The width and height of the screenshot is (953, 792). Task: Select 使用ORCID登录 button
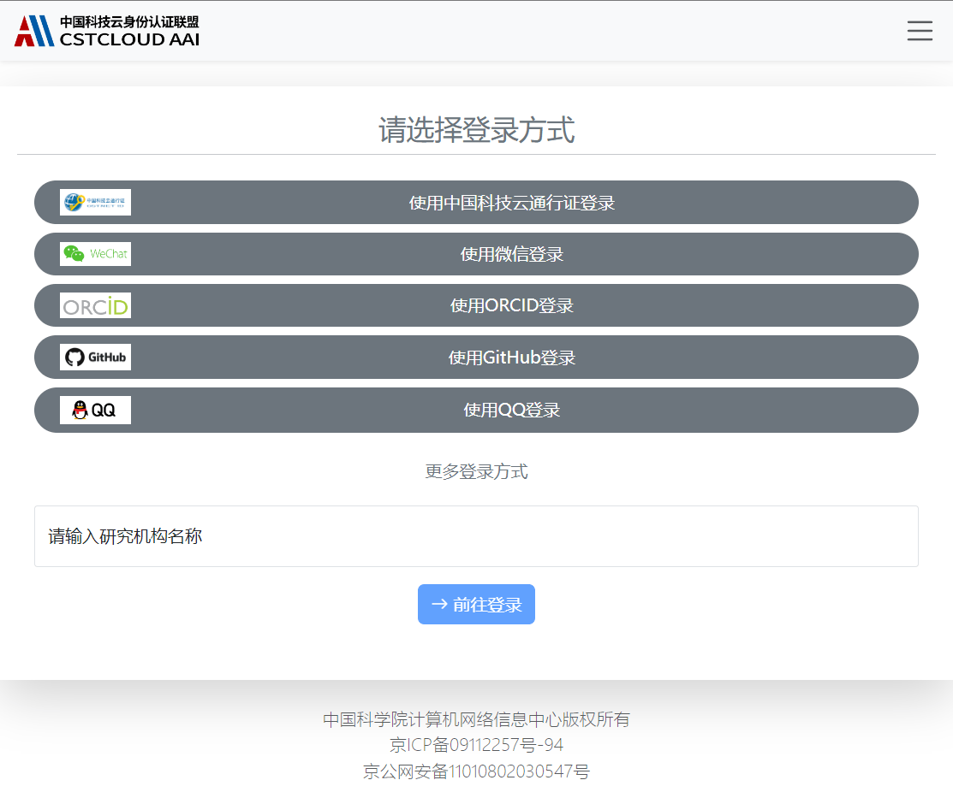(511, 305)
